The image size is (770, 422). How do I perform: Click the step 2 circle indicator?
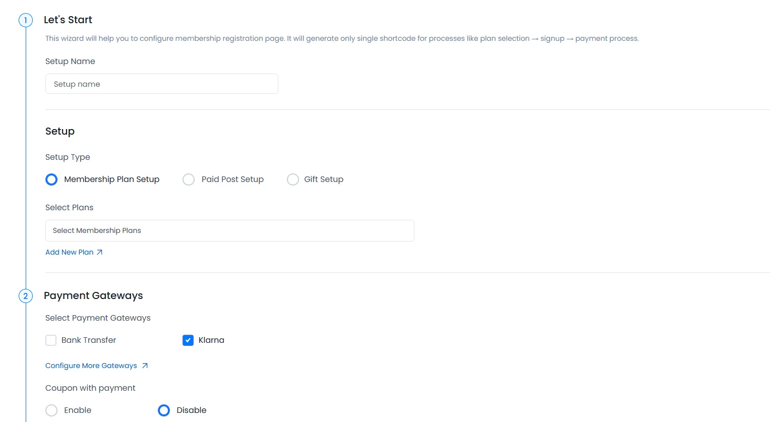[x=25, y=296]
